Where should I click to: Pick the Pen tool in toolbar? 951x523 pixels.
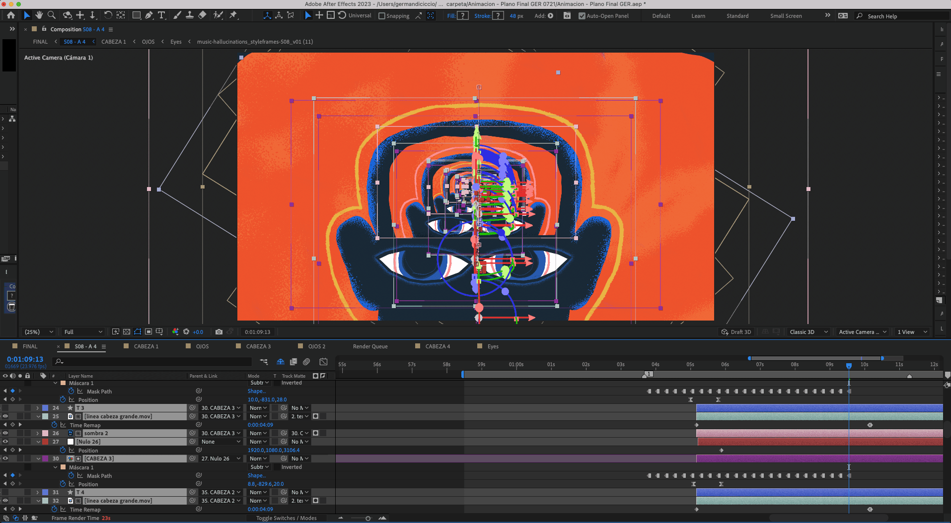(149, 15)
